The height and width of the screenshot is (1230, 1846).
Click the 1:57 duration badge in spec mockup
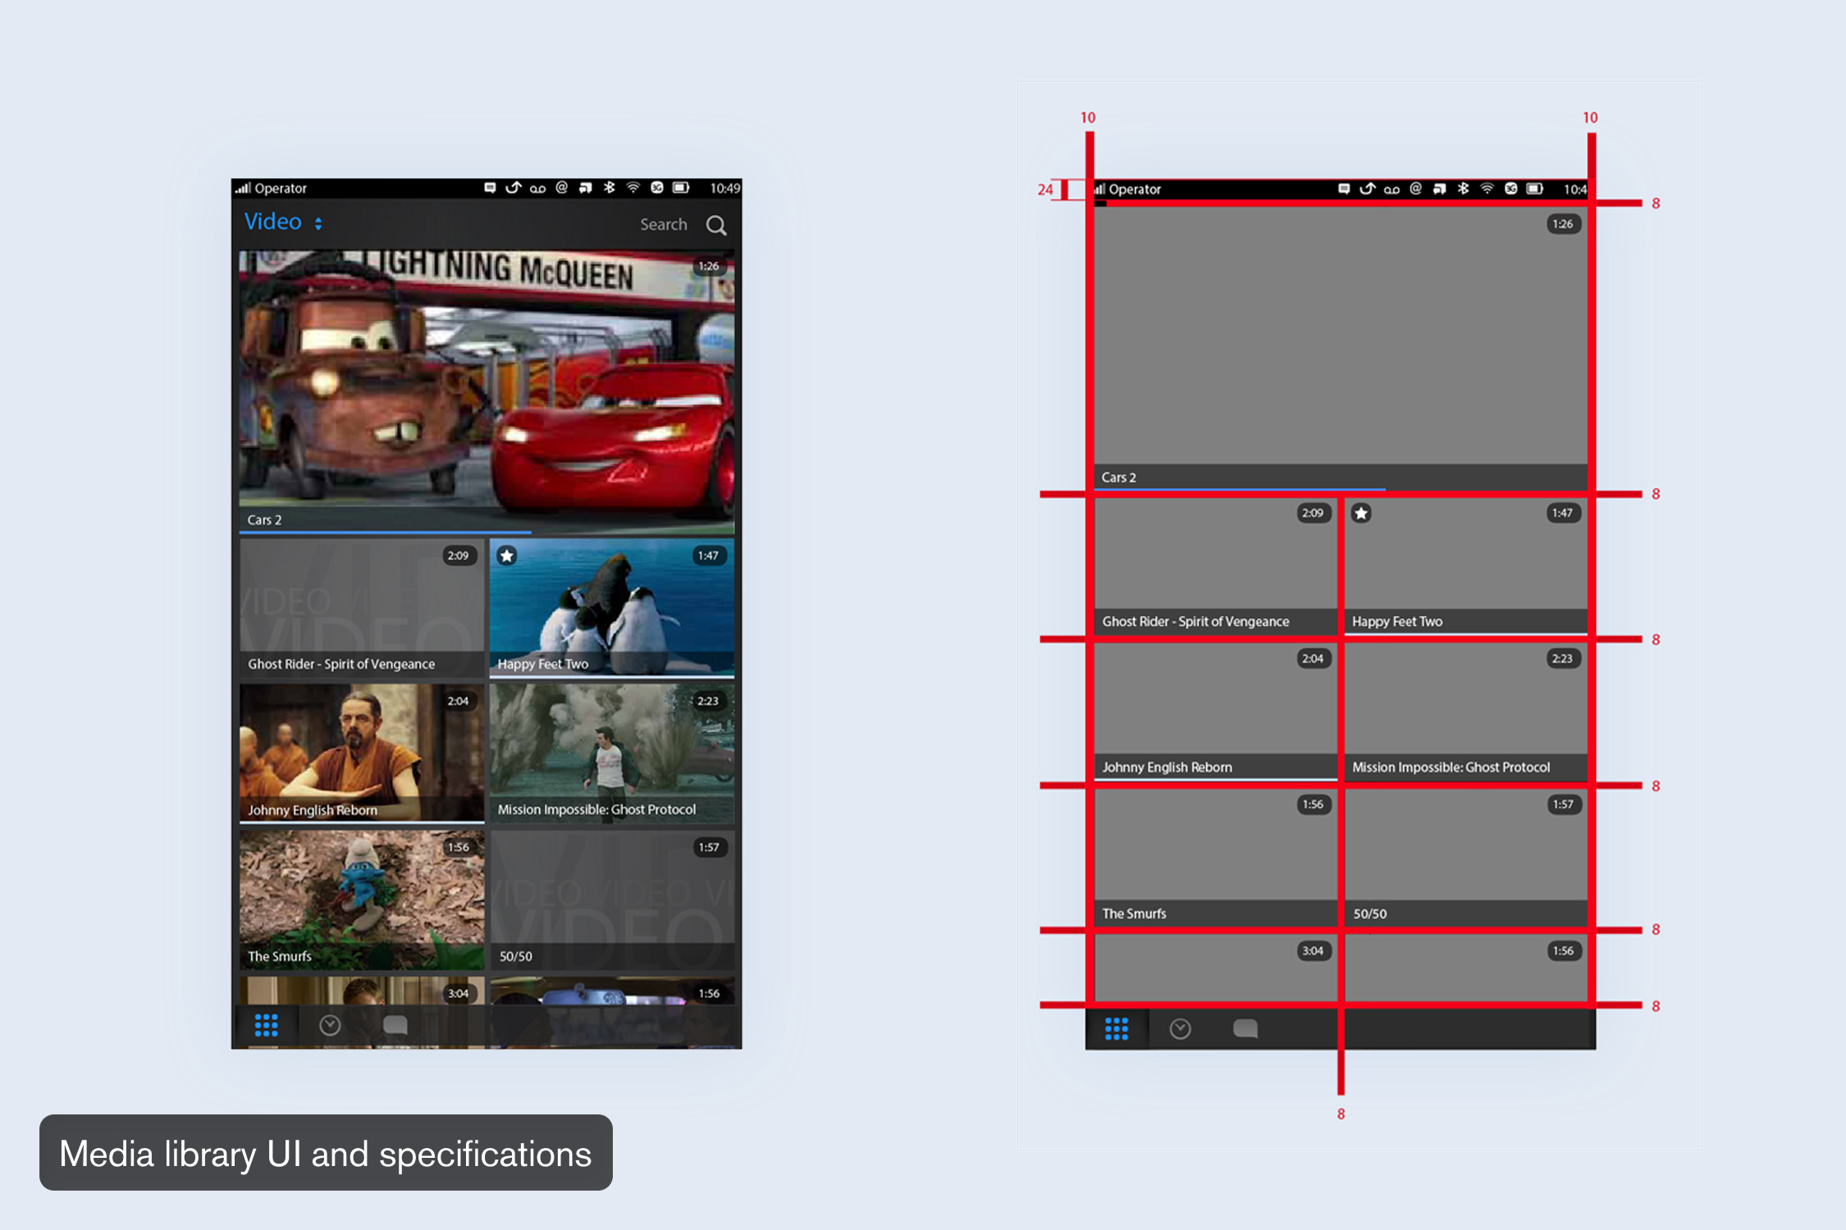click(1563, 804)
